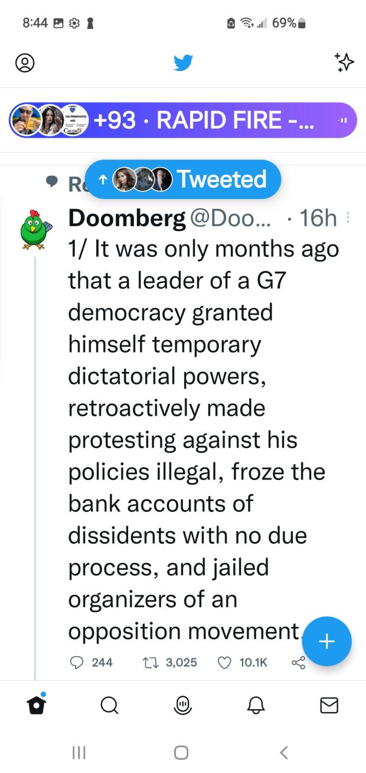Open the Search tab
Image resolution: width=366 pixels, height=773 pixels.
(109, 704)
